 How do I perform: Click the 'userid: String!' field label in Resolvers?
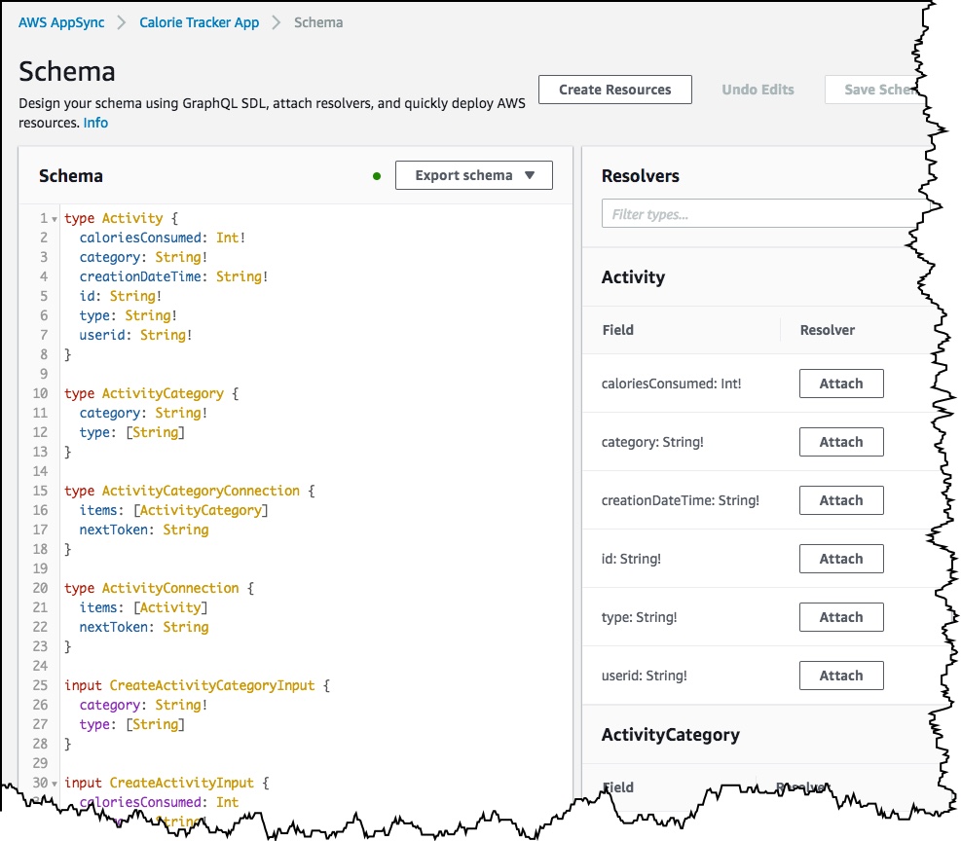coord(645,676)
